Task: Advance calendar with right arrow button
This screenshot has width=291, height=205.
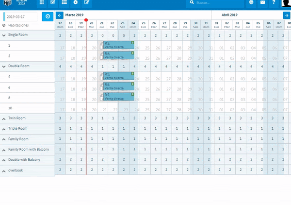Action: point(286,16)
